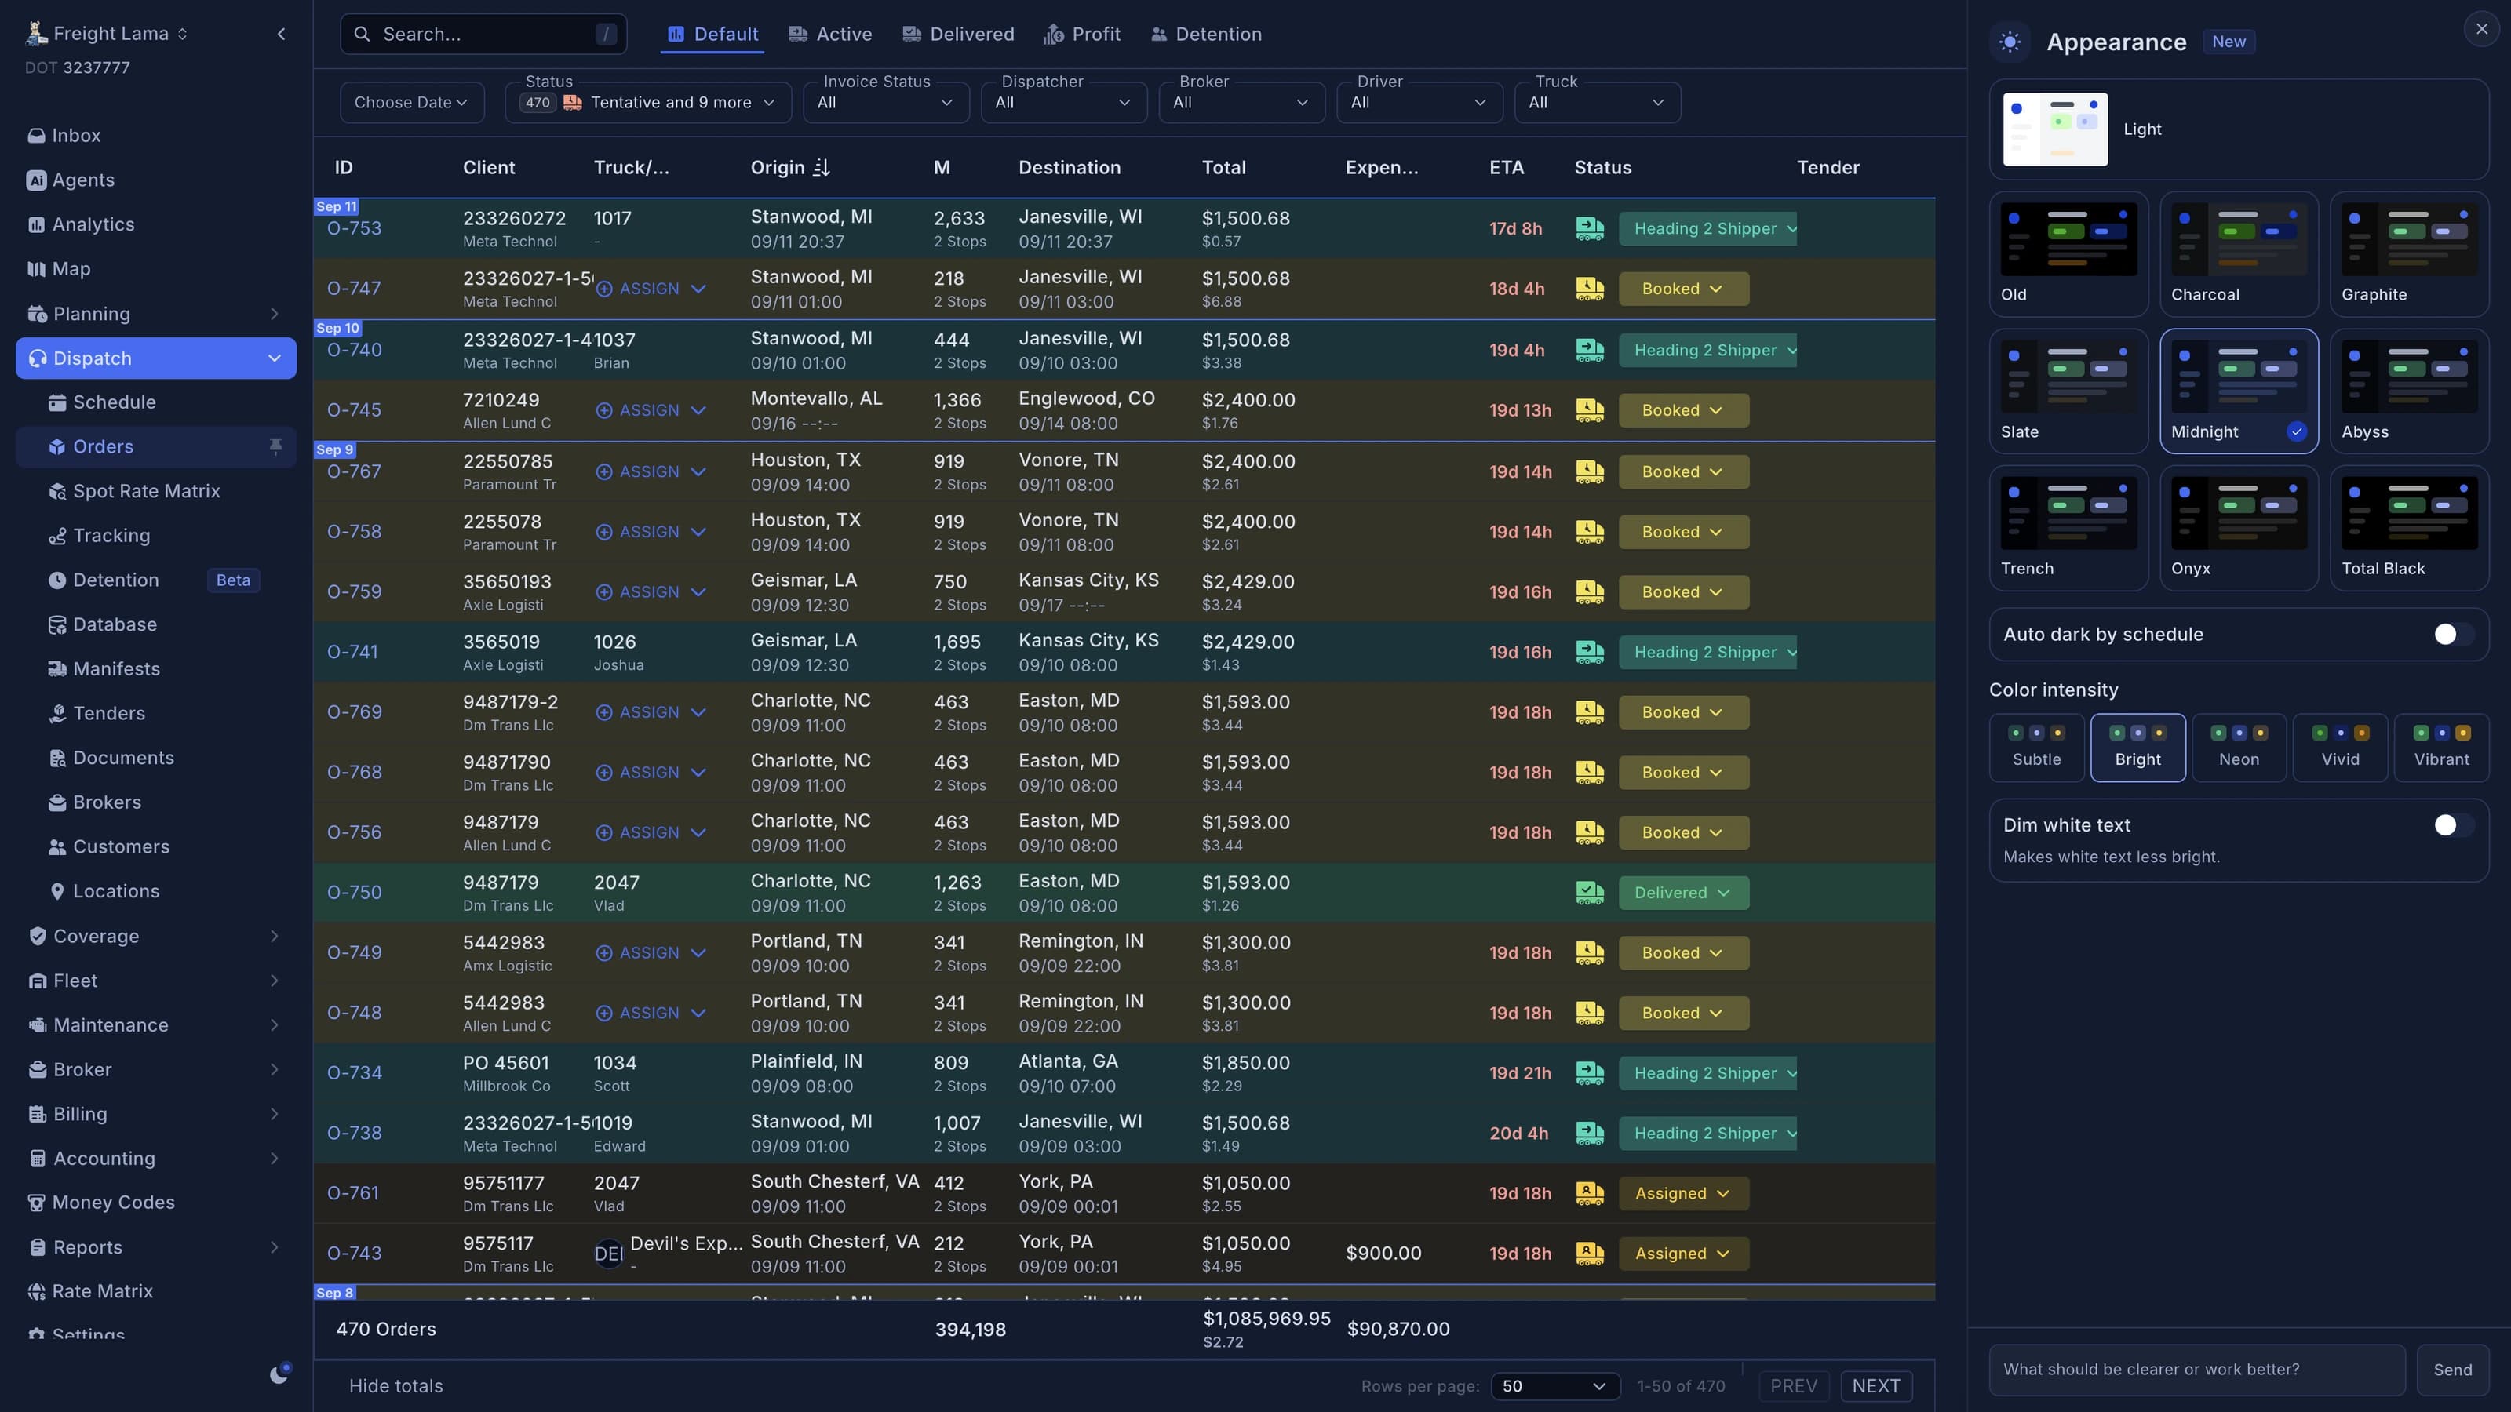
Task: Switch to the Detention tab
Action: click(1206, 34)
